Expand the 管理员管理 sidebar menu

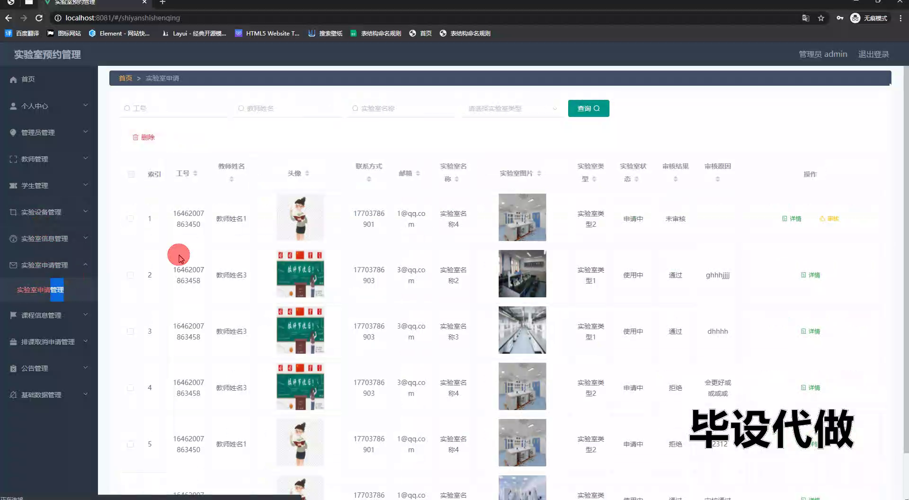49,132
